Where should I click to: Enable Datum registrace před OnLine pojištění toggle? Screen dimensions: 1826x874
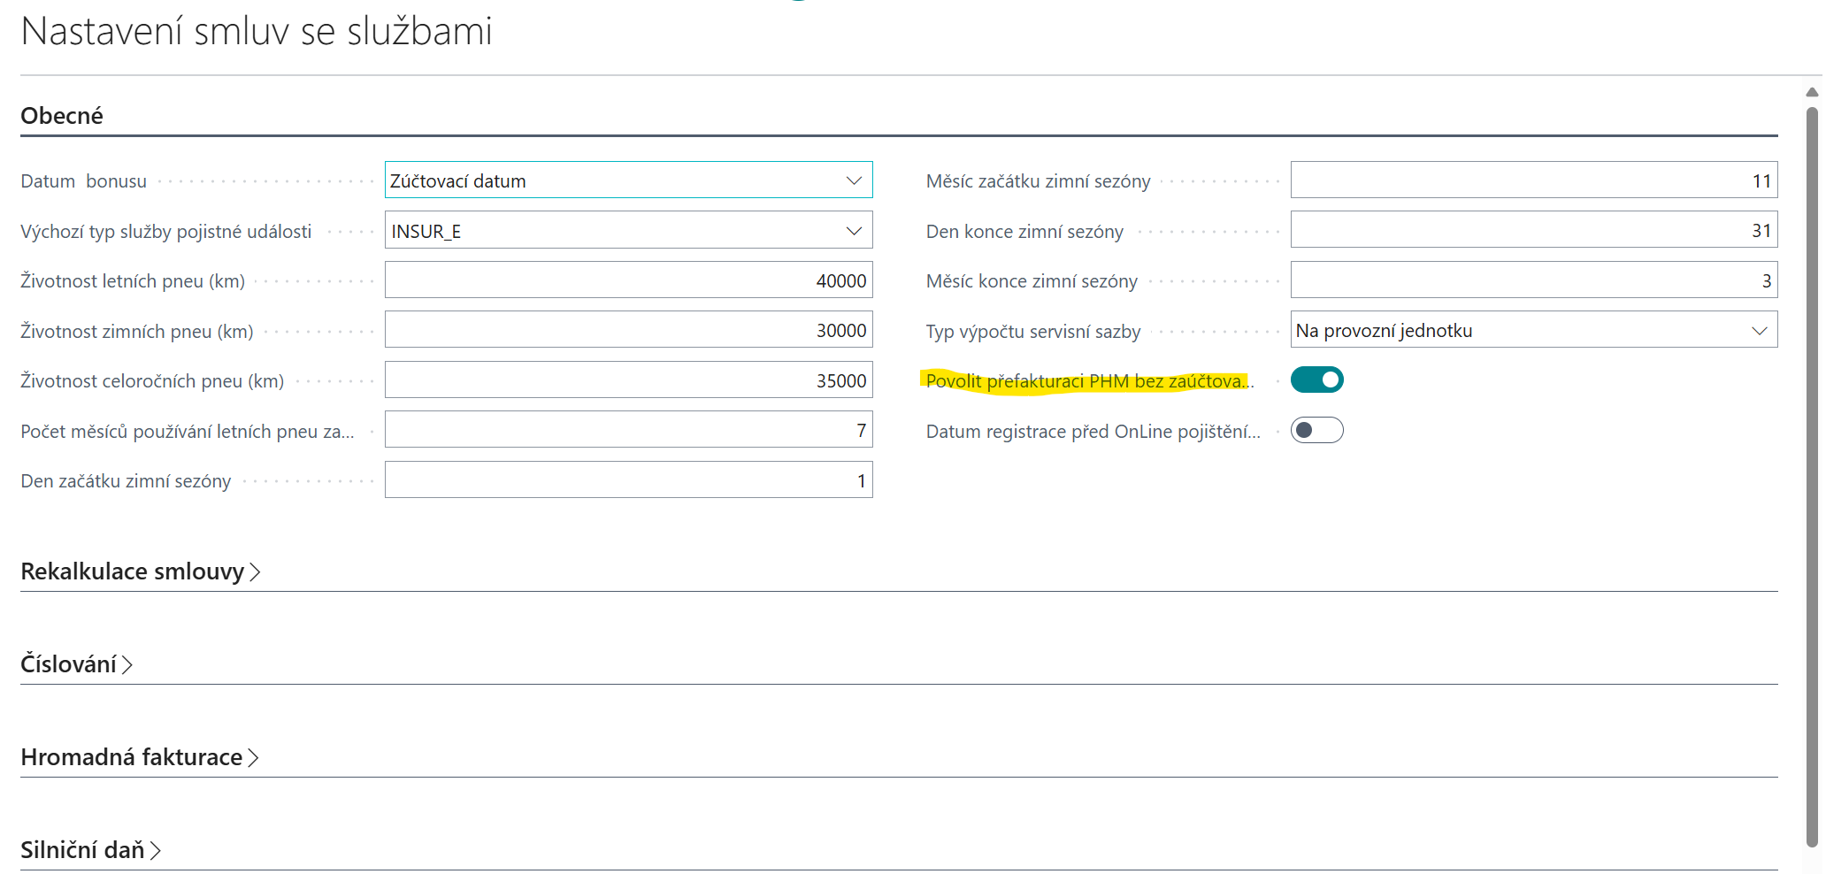1316,431
